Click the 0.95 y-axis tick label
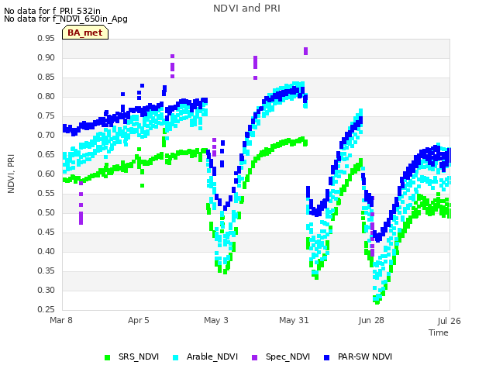Viewport: 496px width, 372px height. coord(46,38)
